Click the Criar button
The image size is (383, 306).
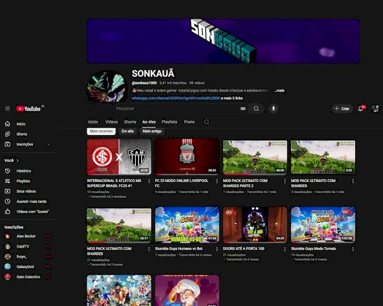(x=342, y=109)
